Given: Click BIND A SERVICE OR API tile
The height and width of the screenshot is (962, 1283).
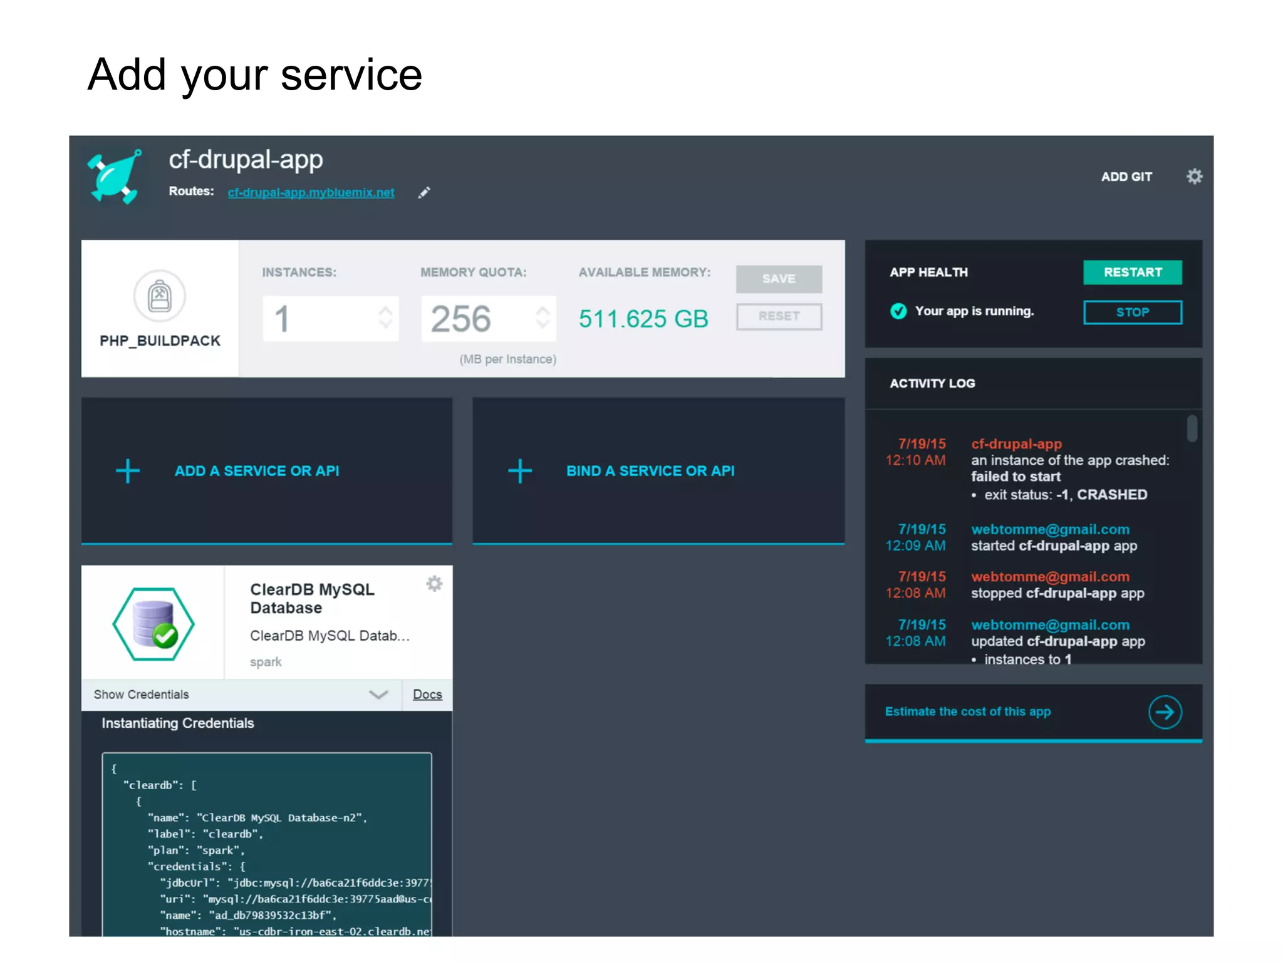Looking at the screenshot, I should coord(658,471).
